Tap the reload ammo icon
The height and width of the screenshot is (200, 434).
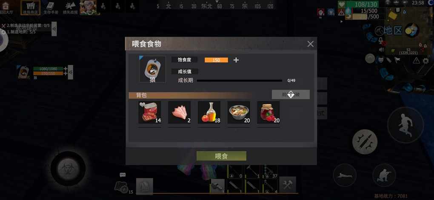[x=365, y=141]
